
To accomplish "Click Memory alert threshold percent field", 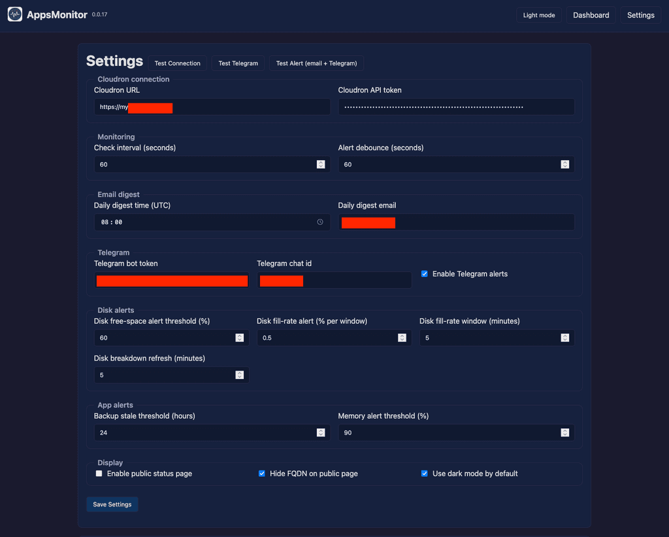I will (456, 432).
